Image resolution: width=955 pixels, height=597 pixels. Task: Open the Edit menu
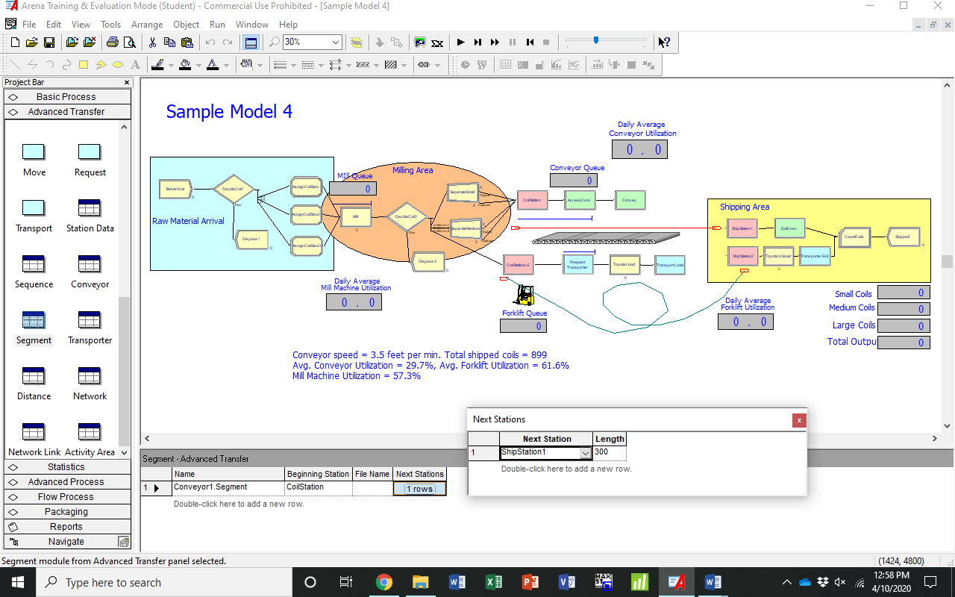point(54,25)
